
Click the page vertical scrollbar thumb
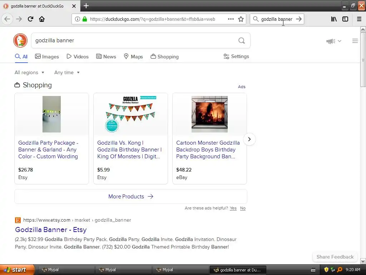coord(363,60)
